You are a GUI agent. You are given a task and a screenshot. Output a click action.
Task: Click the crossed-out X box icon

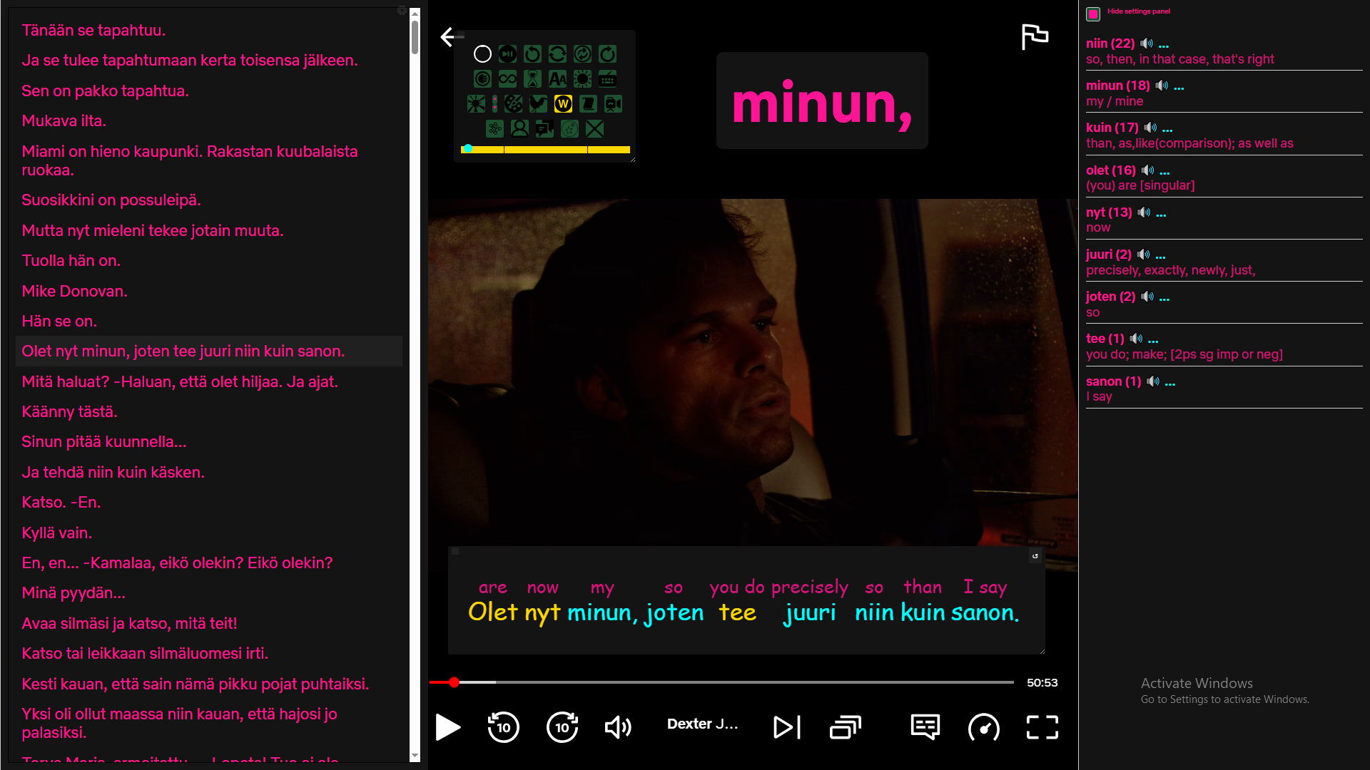594,128
